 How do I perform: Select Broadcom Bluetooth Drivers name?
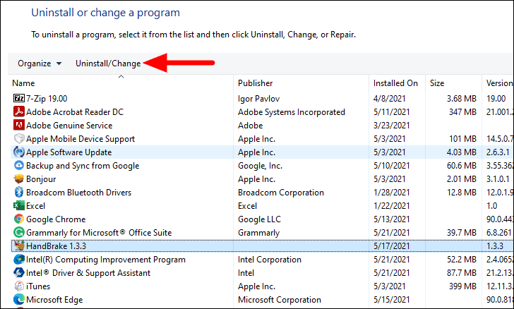point(78,193)
